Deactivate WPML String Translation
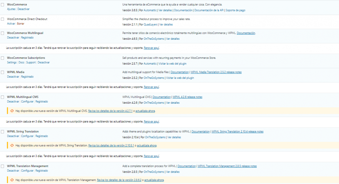Screen dimensions: 339x184 13,136
